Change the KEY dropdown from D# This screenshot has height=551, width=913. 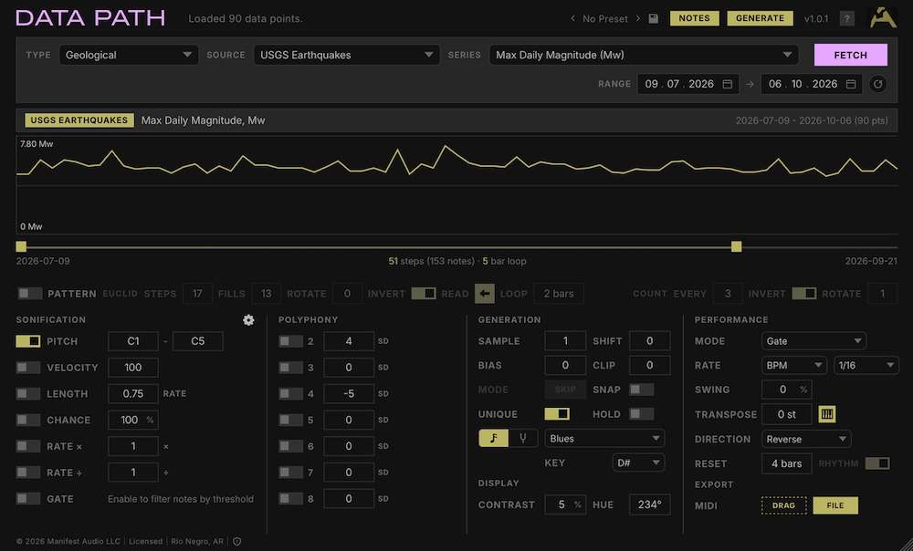coord(638,463)
